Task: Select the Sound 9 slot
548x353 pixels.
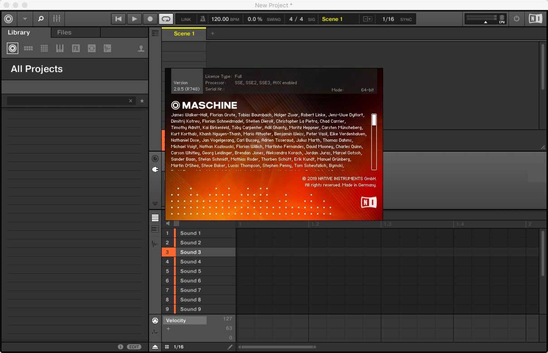Action: pyautogui.click(x=199, y=309)
